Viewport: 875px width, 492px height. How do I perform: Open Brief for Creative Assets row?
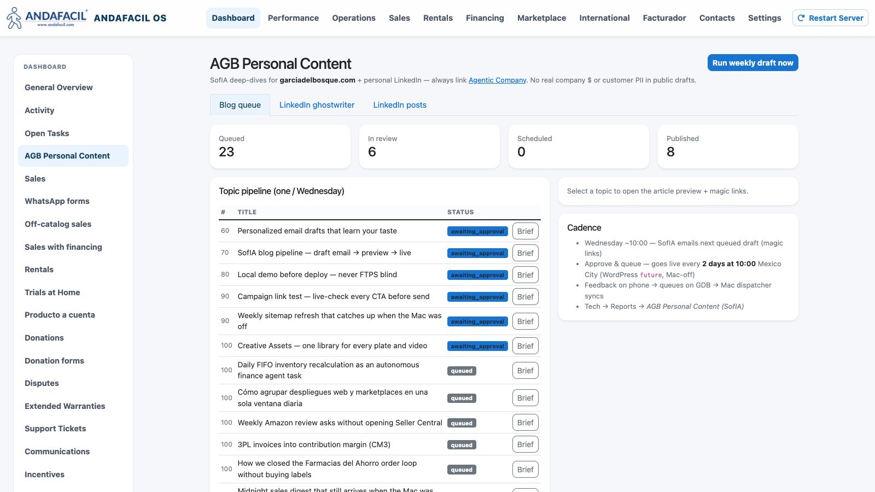[x=526, y=346]
